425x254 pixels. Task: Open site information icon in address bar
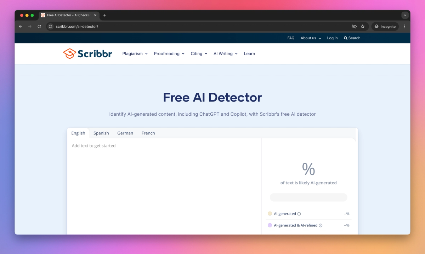point(51,27)
